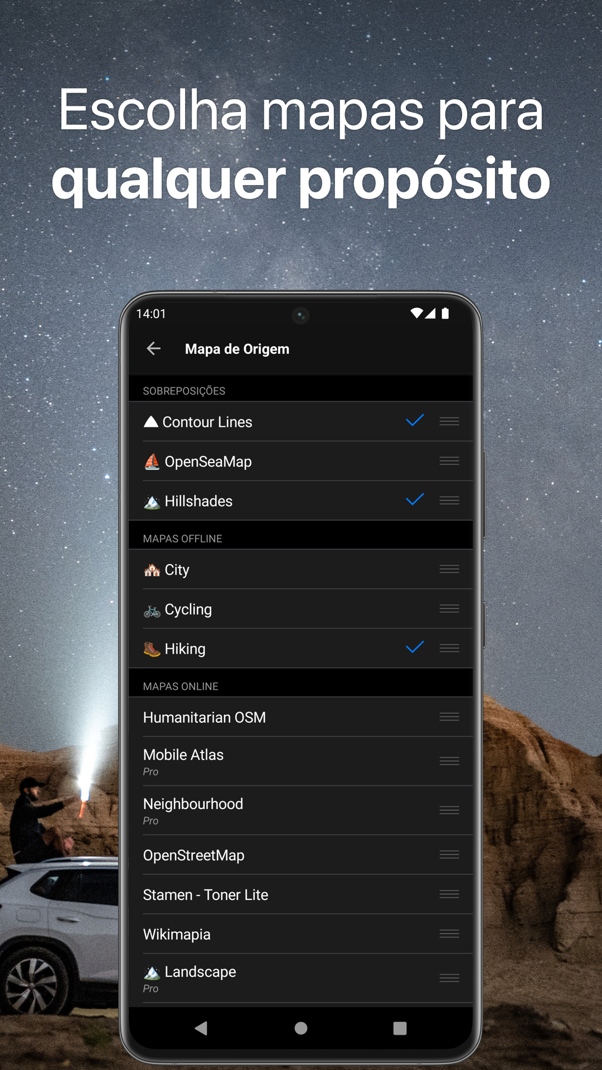The width and height of the screenshot is (602, 1070).
Task: Select Stamen - Toner Lite map
Action: click(300, 894)
